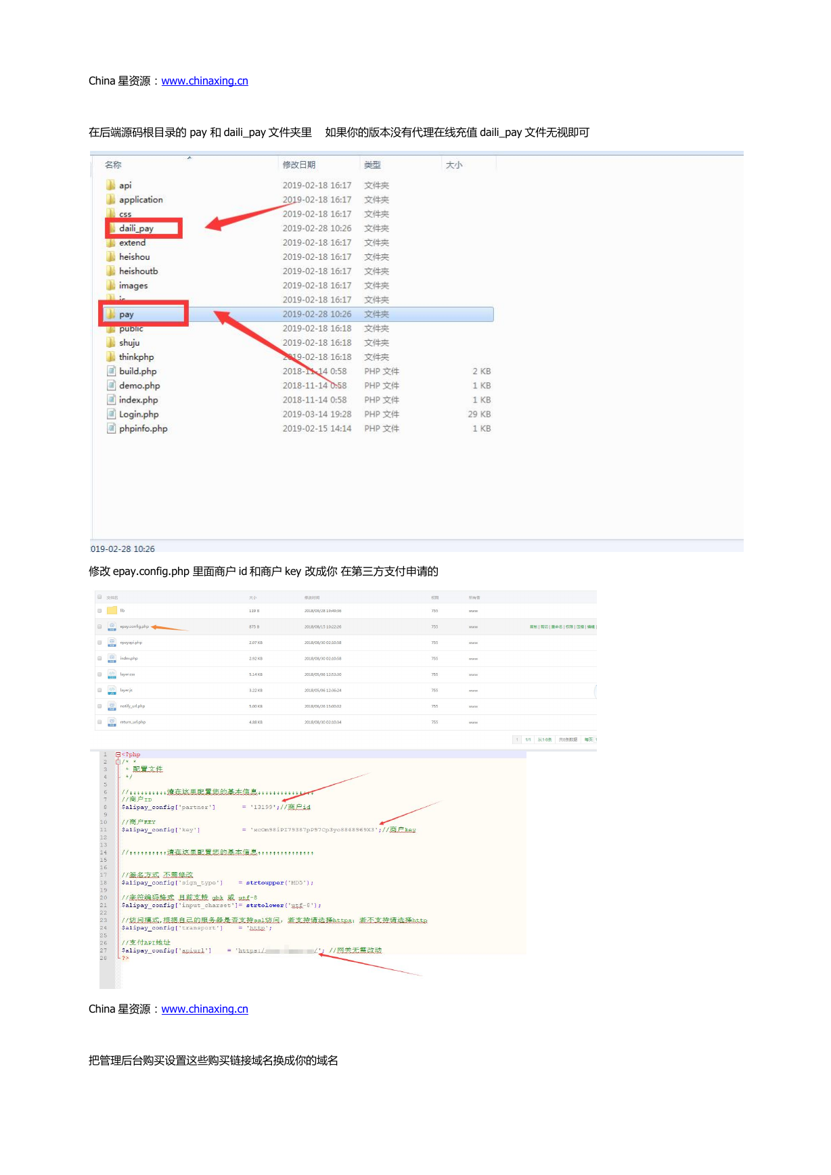Click line number 24 in editor gutter

104,927
